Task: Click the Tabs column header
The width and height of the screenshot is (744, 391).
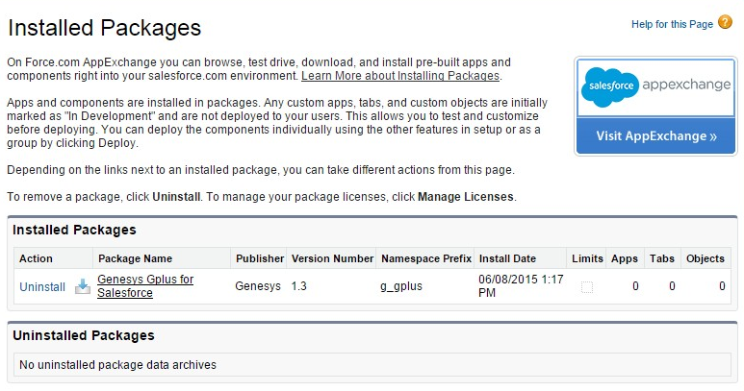Action: 662,258
